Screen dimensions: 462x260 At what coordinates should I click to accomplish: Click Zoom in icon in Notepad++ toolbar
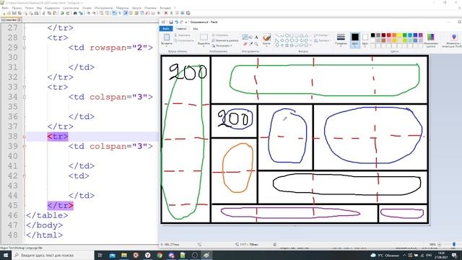[88, 13]
